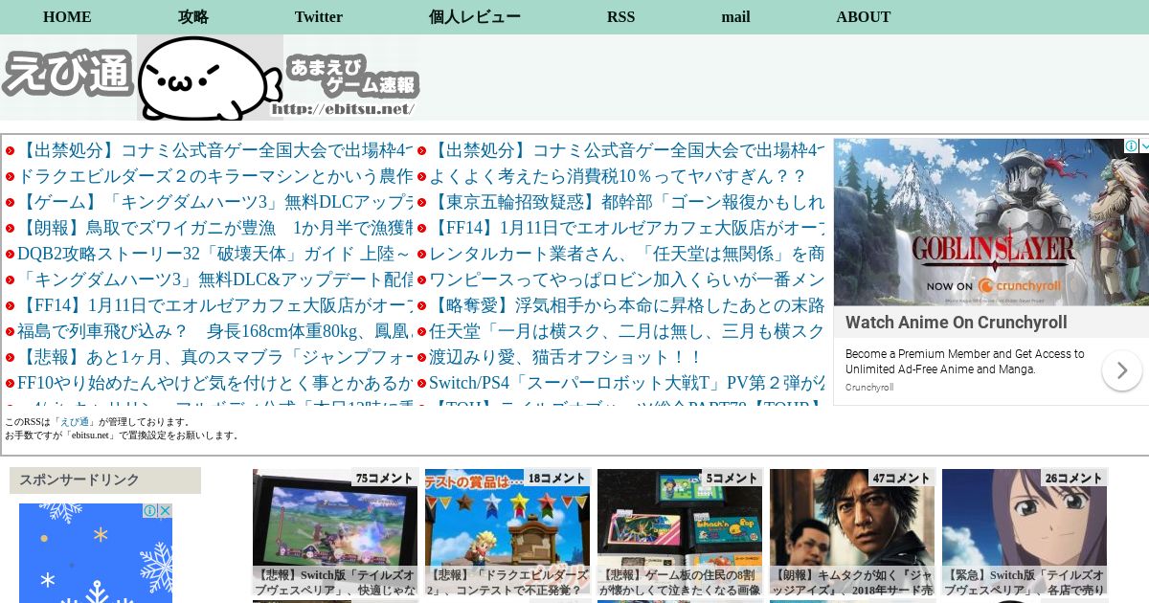Image resolution: width=1149 pixels, height=603 pixels.
Task: Click the ad description about Premium Member
Action: (965, 362)
